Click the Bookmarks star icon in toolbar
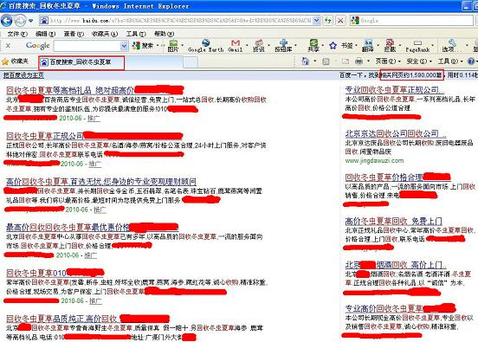This screenshot has height=342, width=478. (x=333, y=46)
